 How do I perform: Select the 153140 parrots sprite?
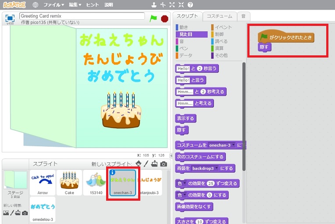click(x=96, y=183)
